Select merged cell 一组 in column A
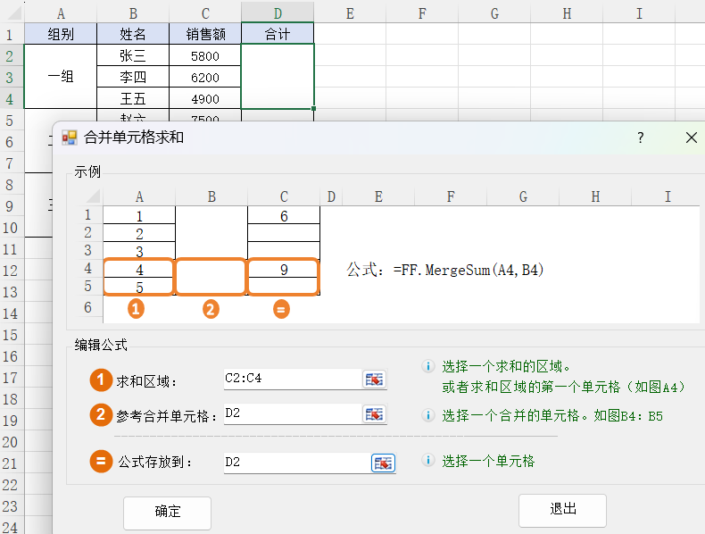Viewport: 705px width, 534px height. pyautogui.click(x=60, y=77)
